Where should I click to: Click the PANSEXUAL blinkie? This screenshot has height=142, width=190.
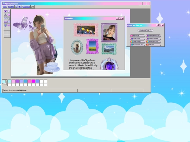153,41
